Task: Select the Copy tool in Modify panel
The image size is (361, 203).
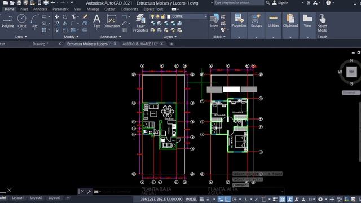Action: tap(56, 23)
